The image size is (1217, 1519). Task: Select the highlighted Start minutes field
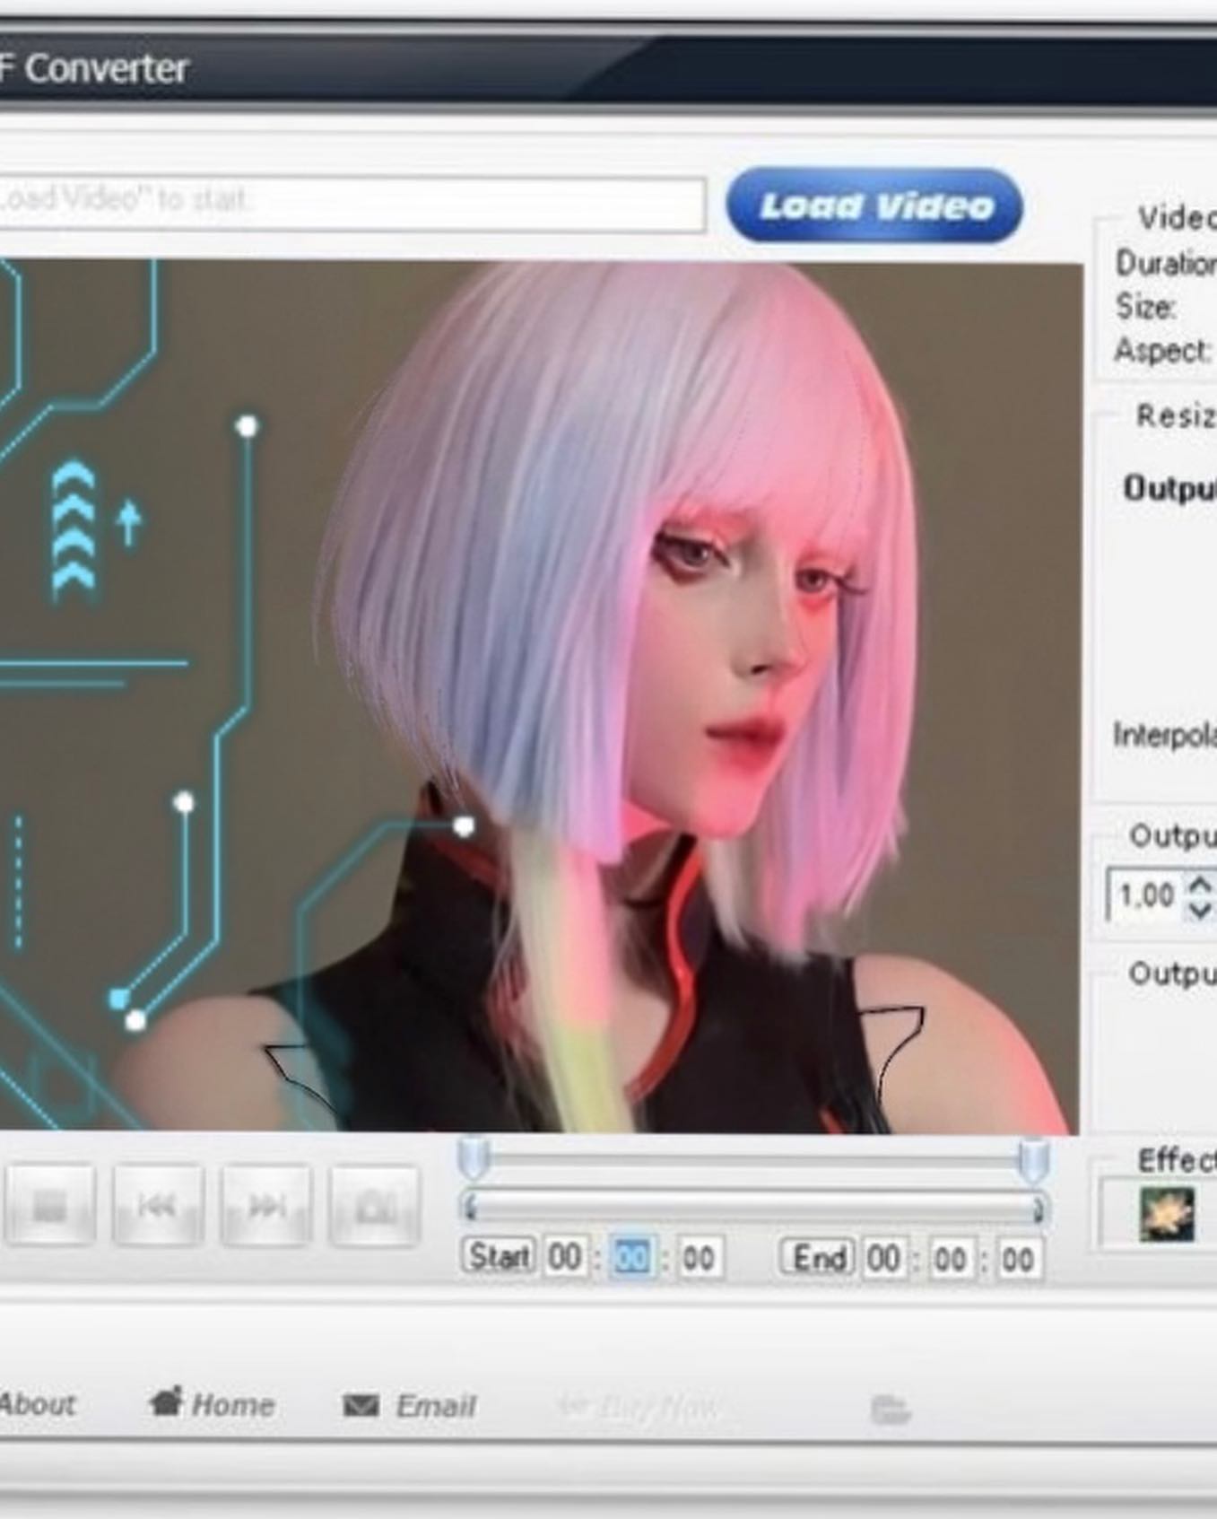pyautogui.click(x=631, y=1258)
